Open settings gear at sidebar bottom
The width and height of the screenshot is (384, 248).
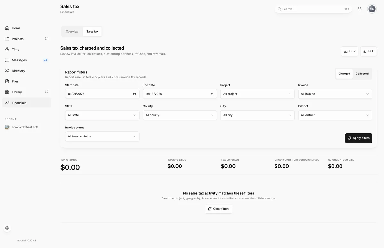click(x=7, y=228)
